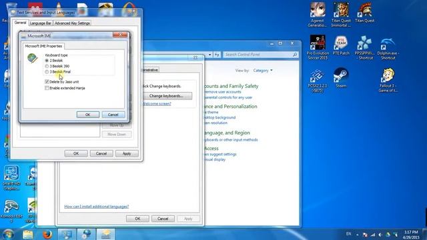Viewport: 427px width, 240px height.
Task: Open the Fallout 3 desktop icon
Action: [388, 80]
